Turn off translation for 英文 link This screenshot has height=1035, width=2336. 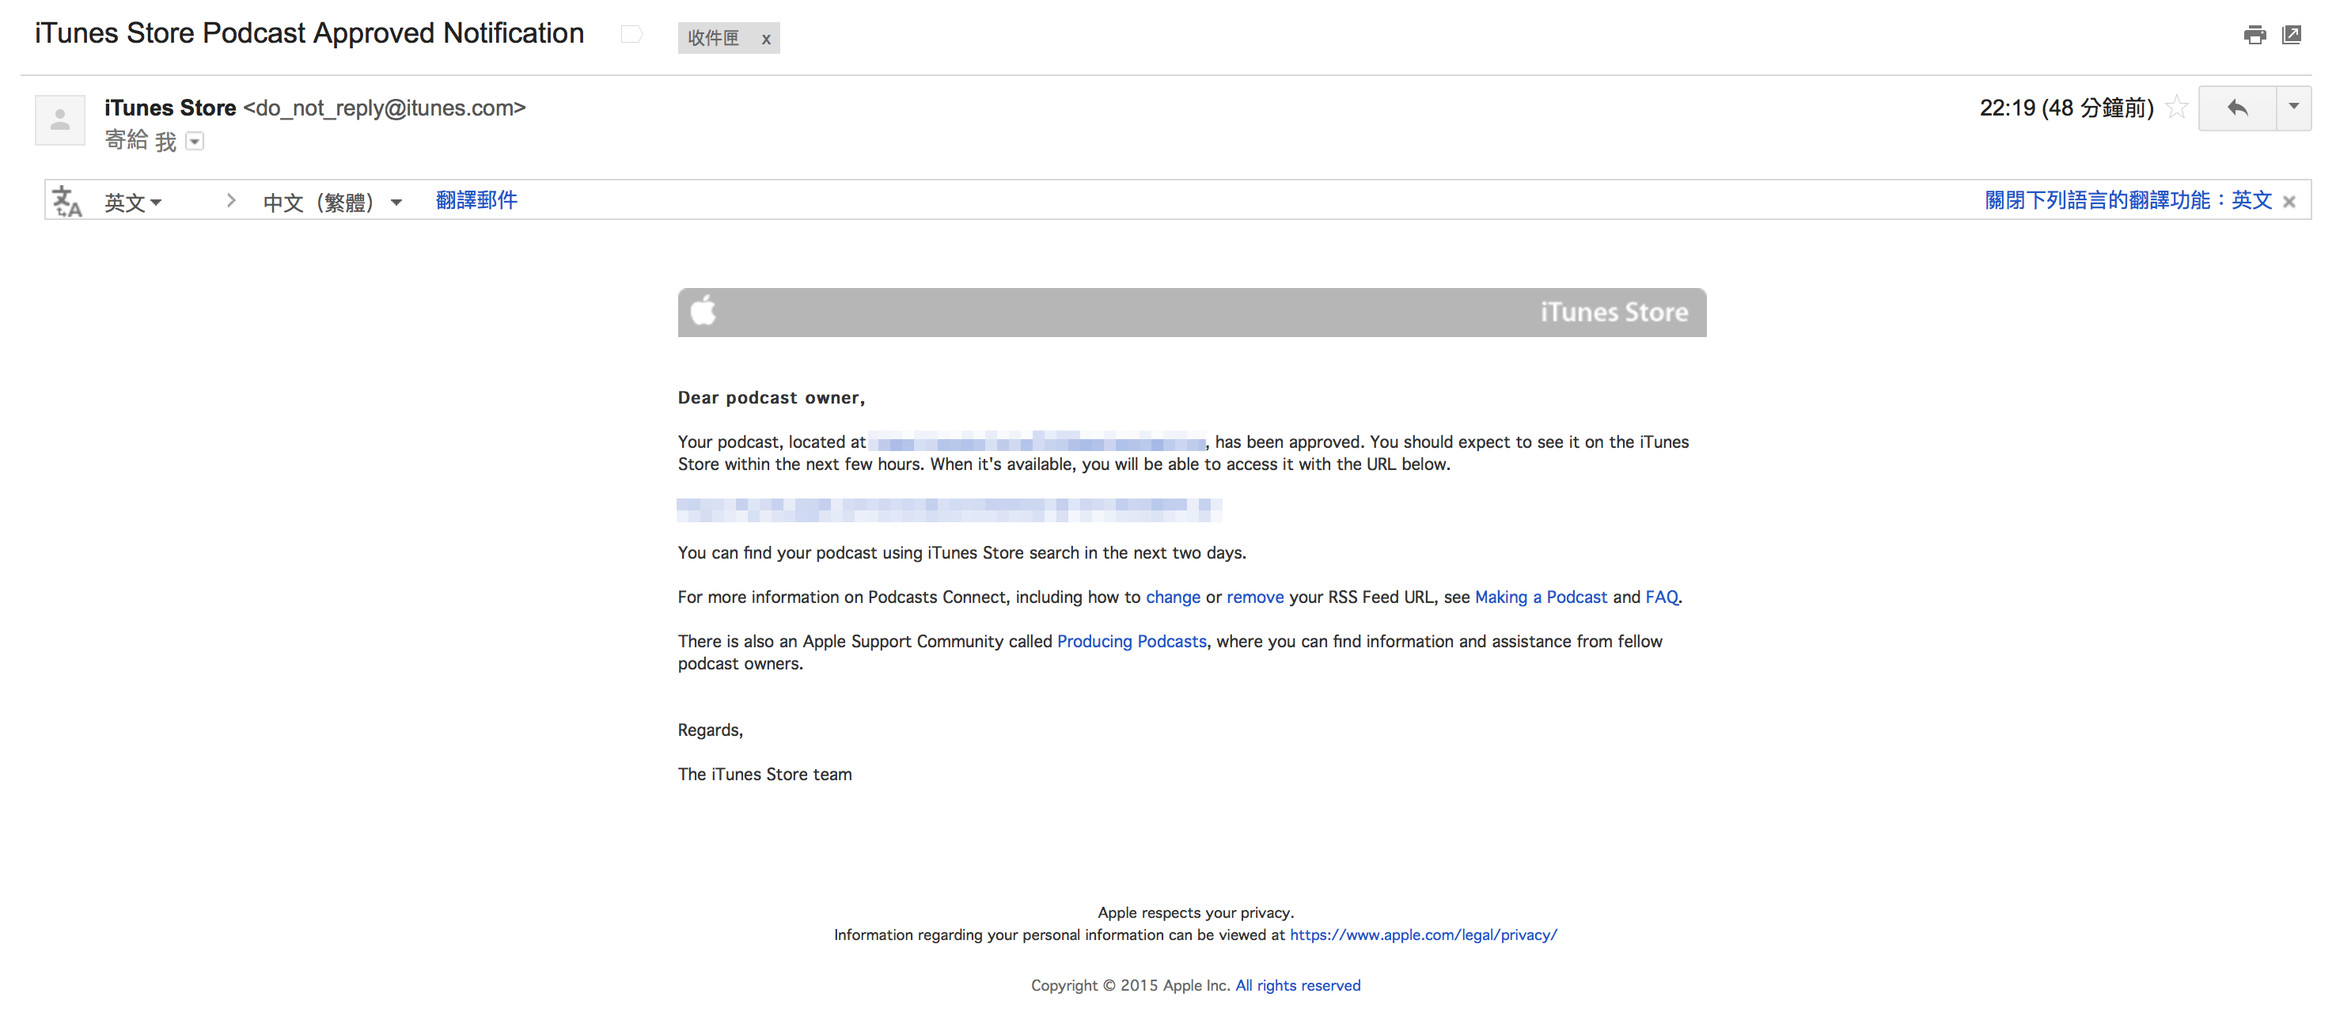[x=2127, y=200]
